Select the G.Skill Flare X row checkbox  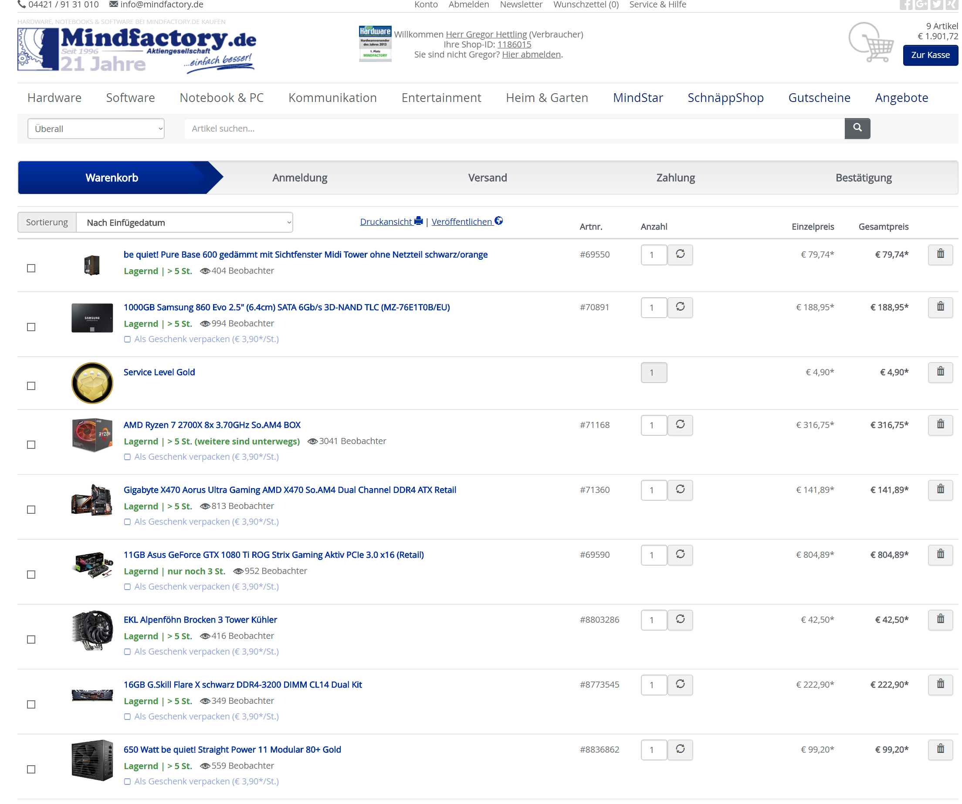point(31,705)
